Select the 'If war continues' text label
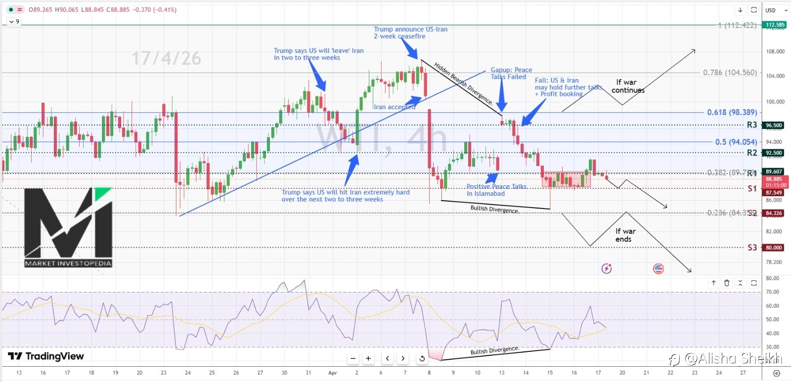The height and width of the screenshot is (382, 791). click(x=628, y=86)
